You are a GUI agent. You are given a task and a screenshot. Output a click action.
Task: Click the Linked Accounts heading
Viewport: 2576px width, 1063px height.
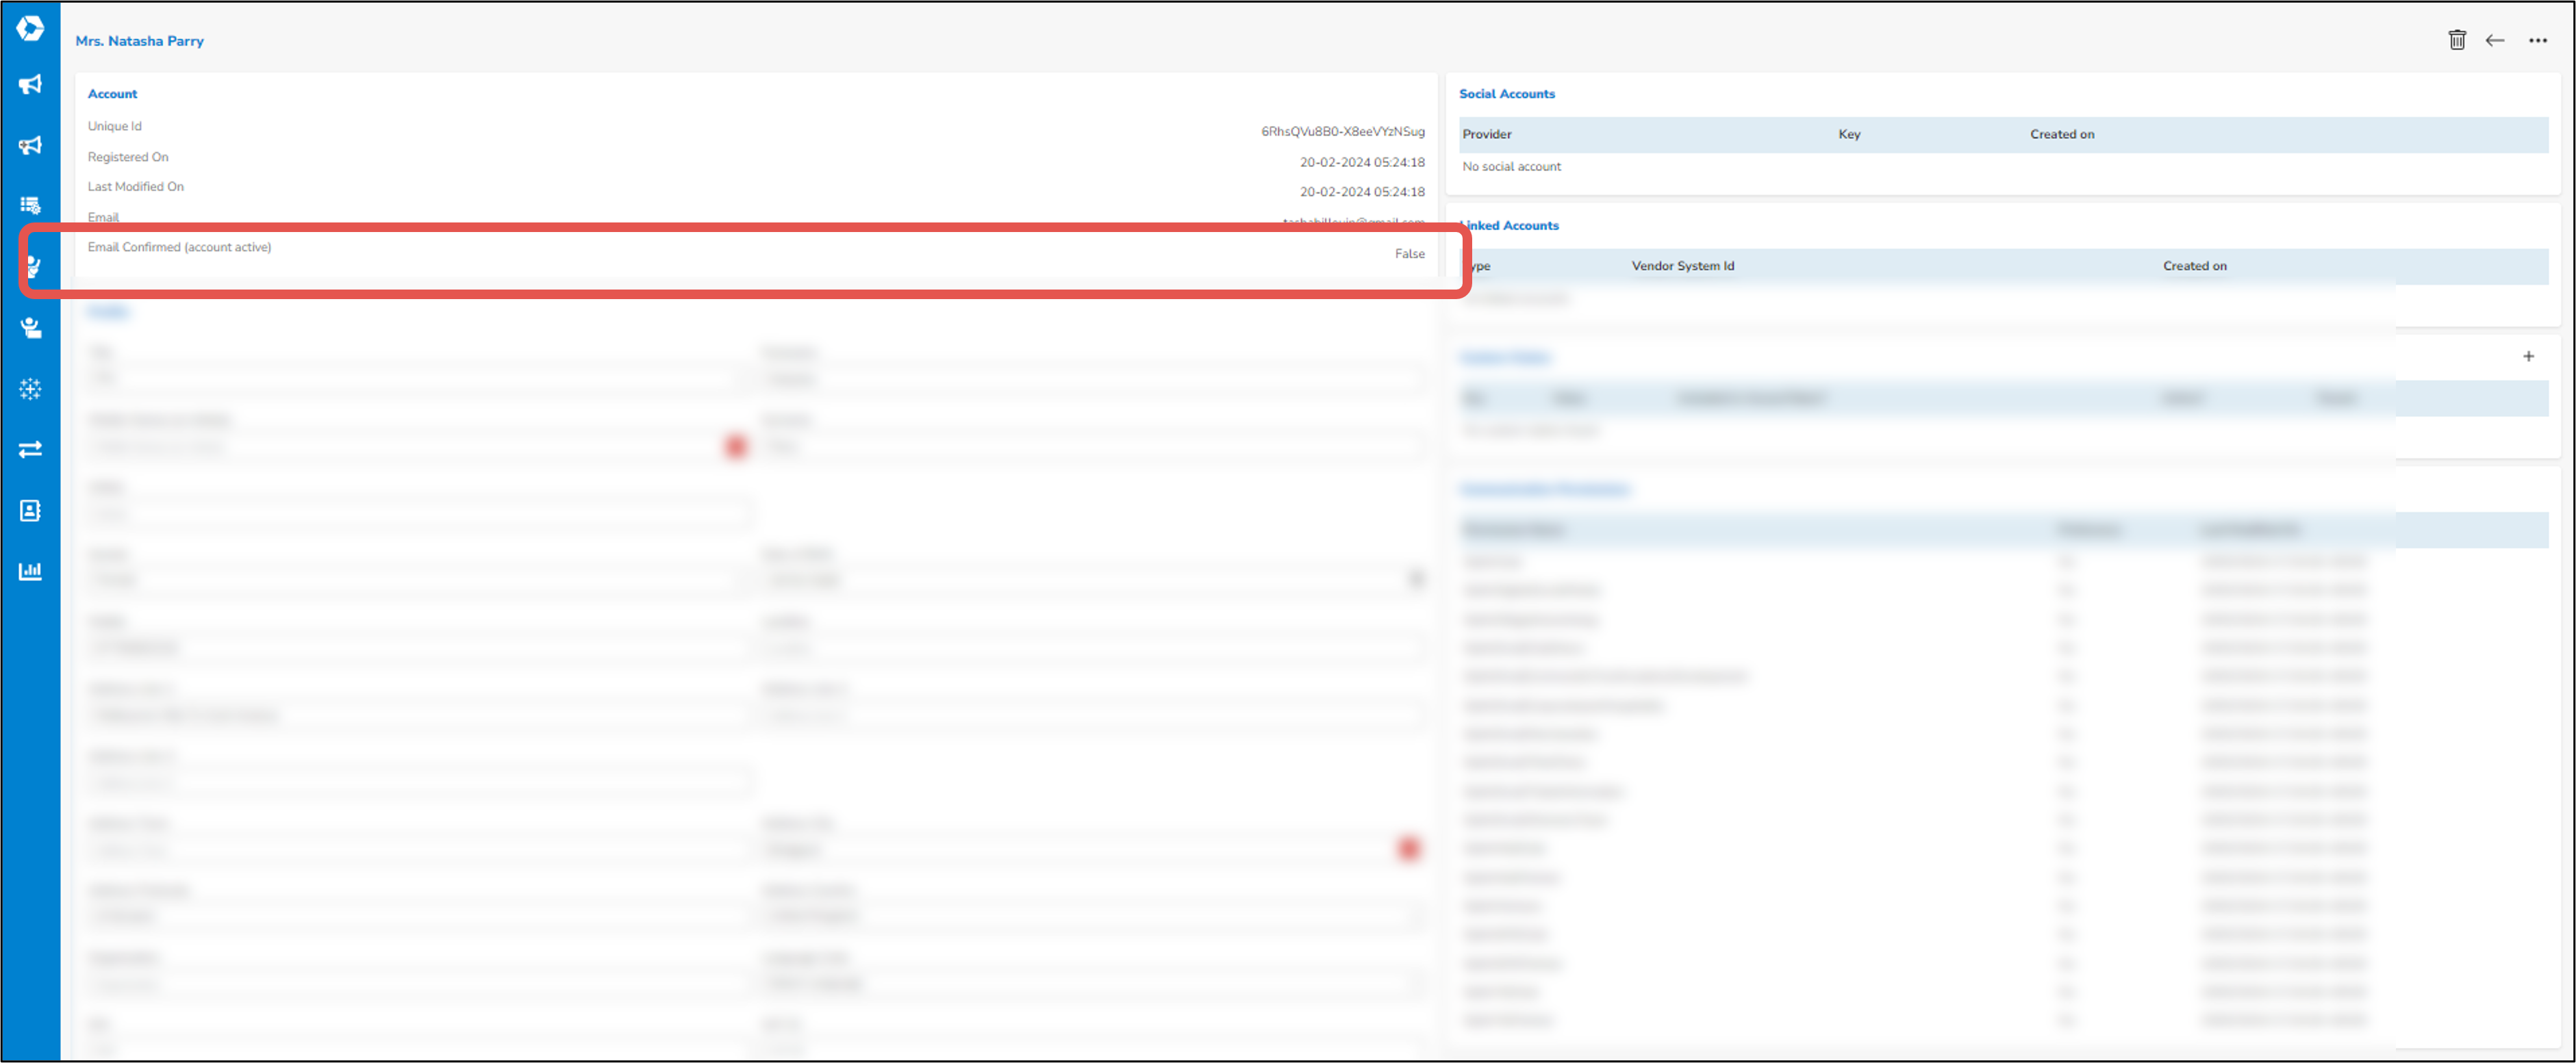[x=1511, y=226]
